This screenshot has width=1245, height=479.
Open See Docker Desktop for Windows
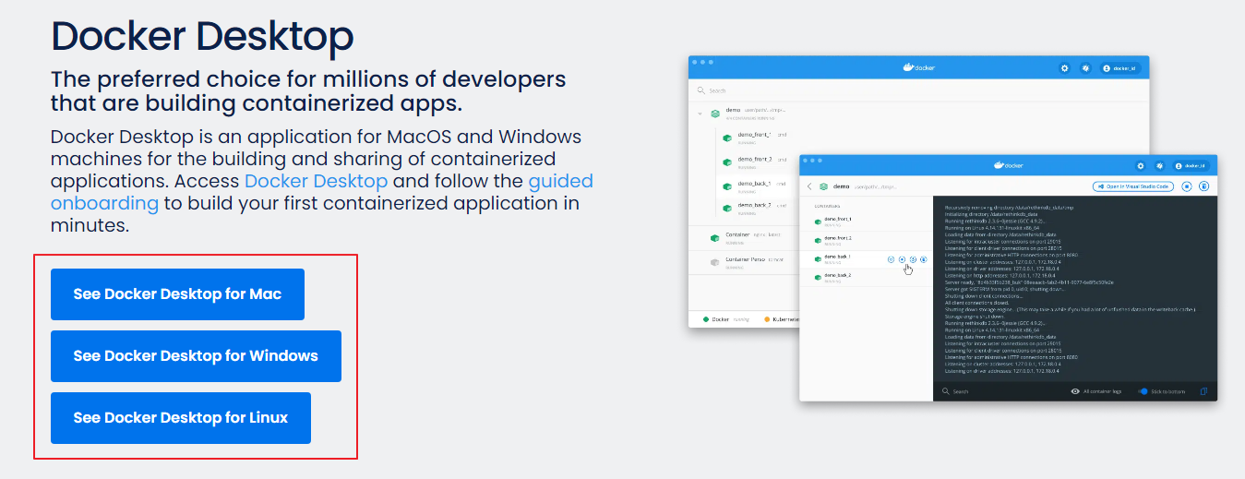point(196,356)
